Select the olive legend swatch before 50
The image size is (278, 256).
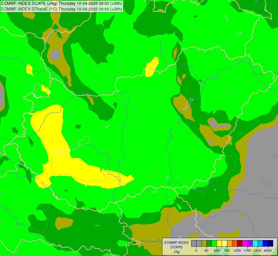[204, 243]
